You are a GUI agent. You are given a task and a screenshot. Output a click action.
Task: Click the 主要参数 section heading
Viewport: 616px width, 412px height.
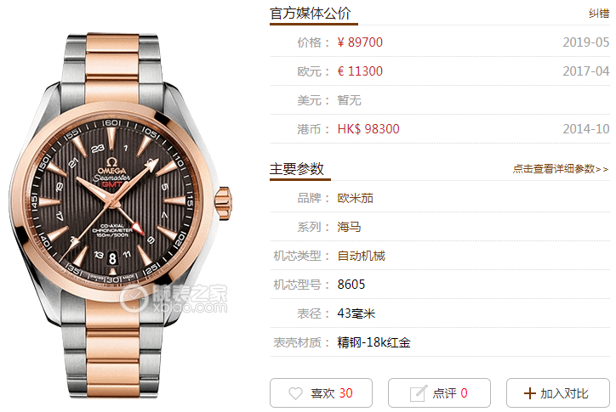tap(297, 169)
